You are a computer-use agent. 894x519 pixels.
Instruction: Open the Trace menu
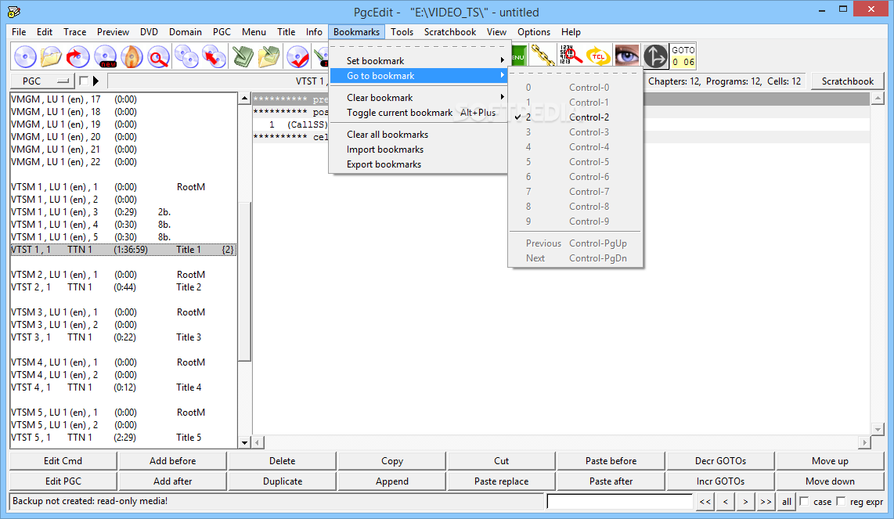[74, 32]
